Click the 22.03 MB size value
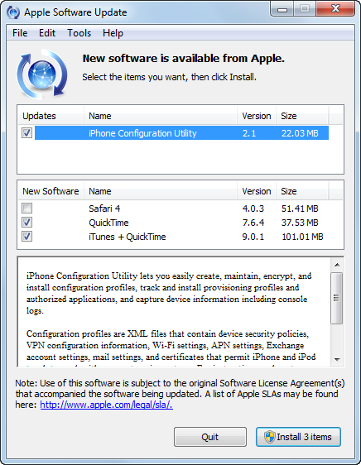Image resolution: width=361 pixels, height=465 pixels. click(300, 133)
